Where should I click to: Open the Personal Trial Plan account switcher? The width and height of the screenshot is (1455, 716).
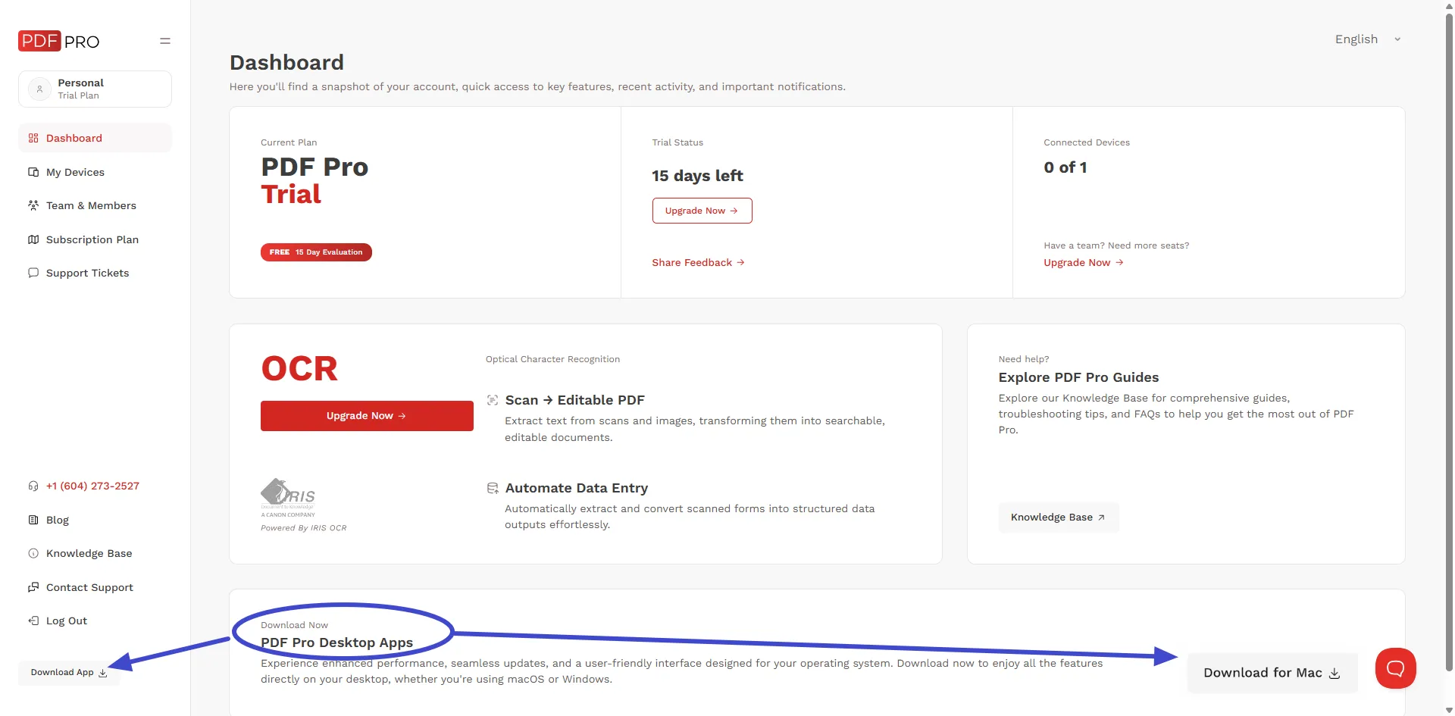95,89
